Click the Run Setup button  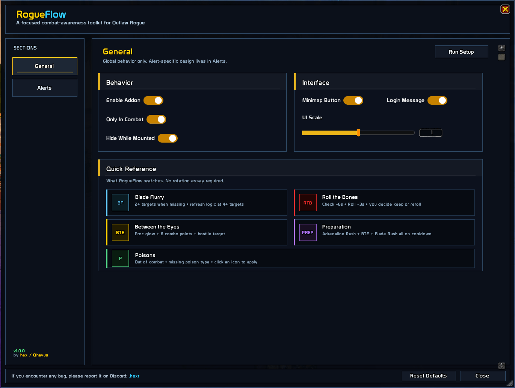pyautogui.click(x=461, y=52)
